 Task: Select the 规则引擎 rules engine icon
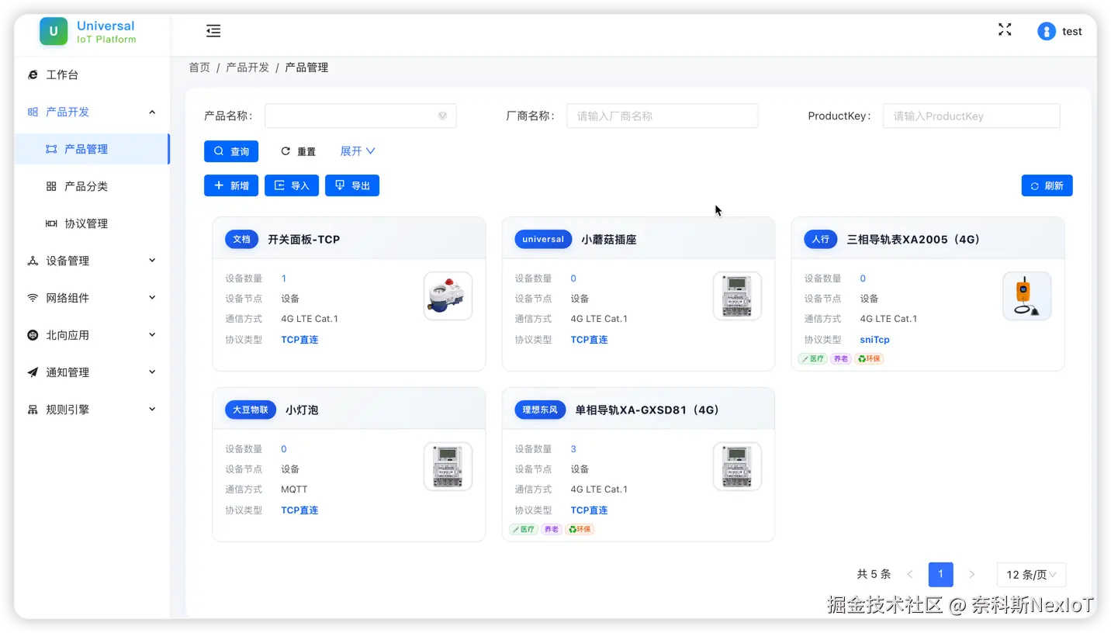click(x=33, y=409)
